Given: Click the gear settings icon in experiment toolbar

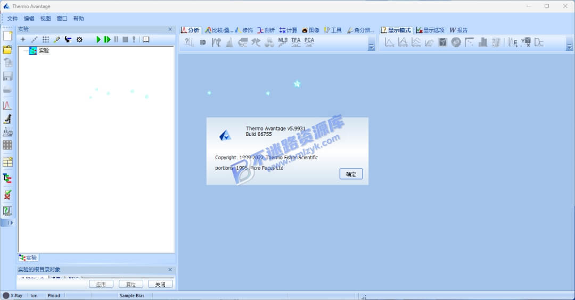Looking at the screenshot, I should click(x=79, y=39).
